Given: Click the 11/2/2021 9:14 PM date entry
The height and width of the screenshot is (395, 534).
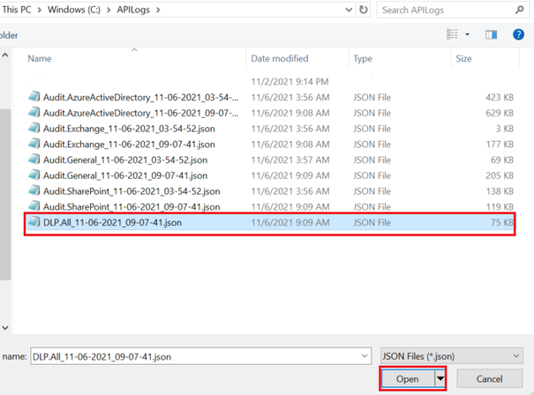Looking at the screenshot, I should pos(290,82).
